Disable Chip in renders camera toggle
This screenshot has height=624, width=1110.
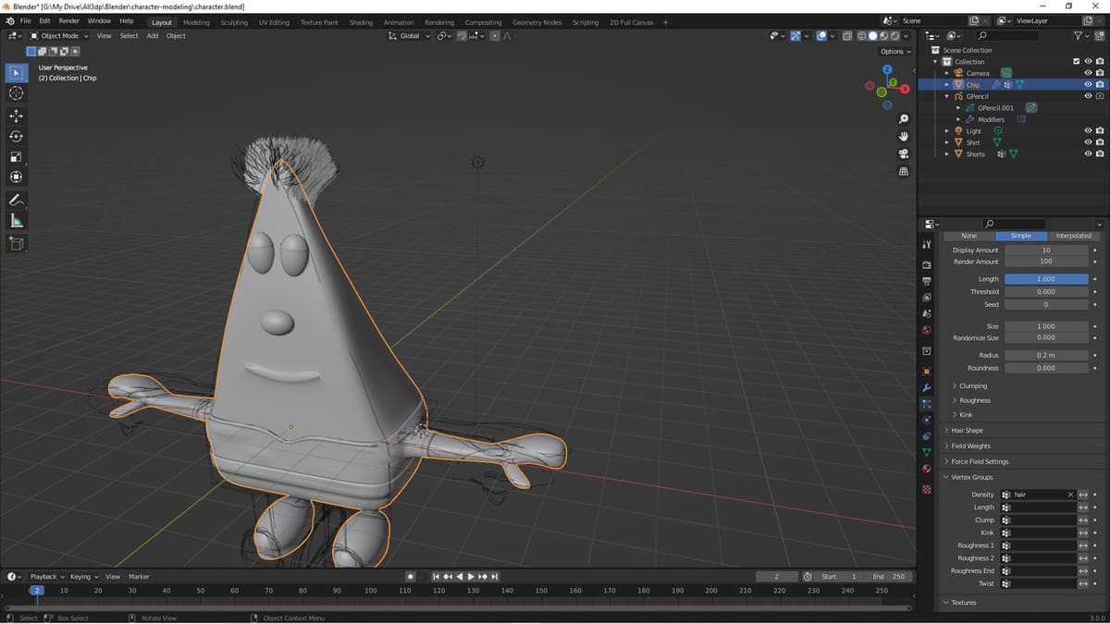[1100, 84]
